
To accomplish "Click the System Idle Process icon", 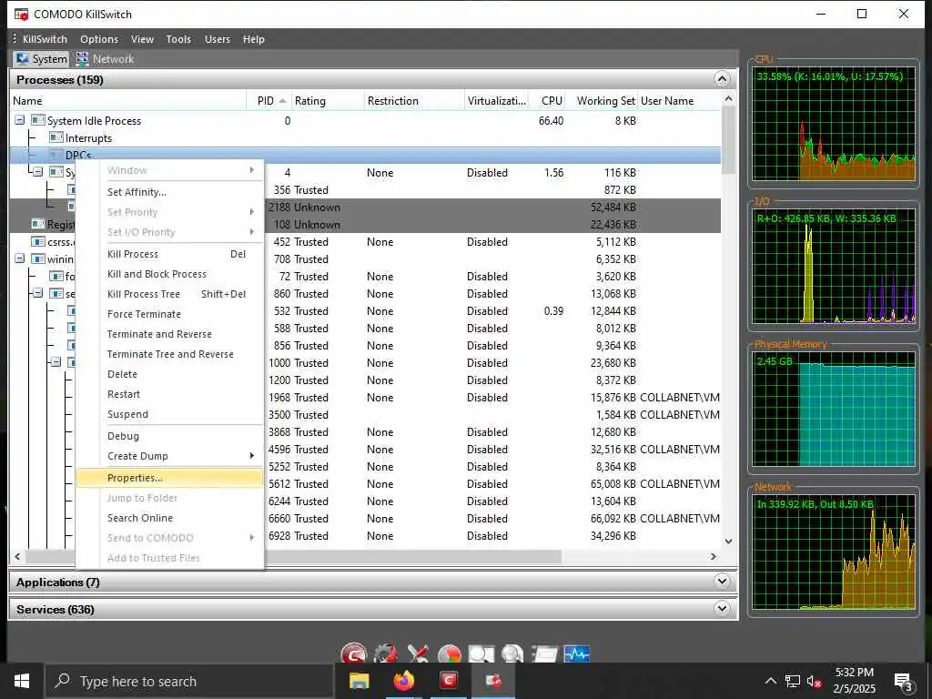I will [38, 120].
